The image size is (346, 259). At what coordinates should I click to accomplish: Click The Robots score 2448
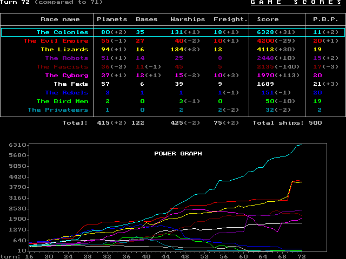point(265,58)
